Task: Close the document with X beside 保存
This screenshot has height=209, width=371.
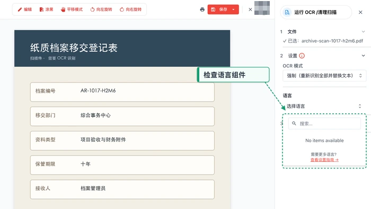Action: pos(250,10)
